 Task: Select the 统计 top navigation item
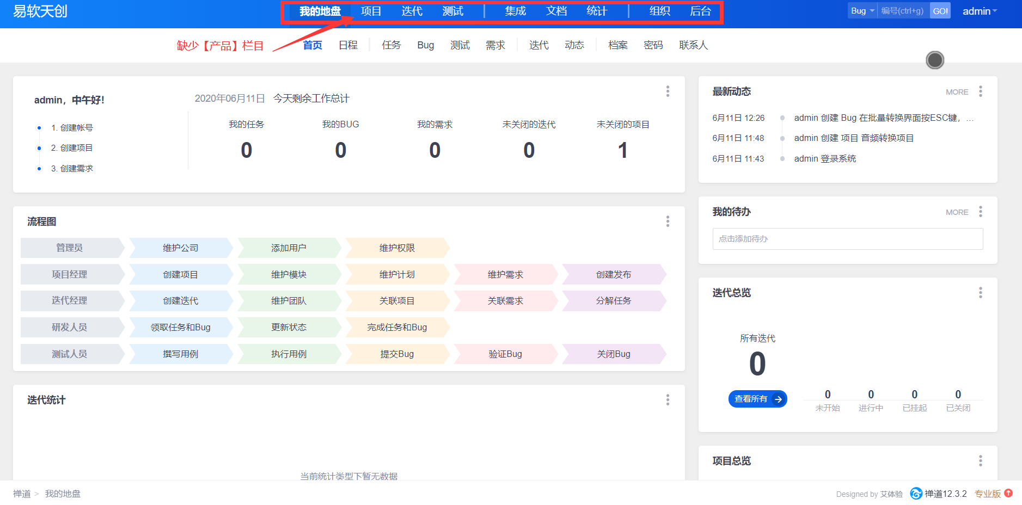point(597,11)
